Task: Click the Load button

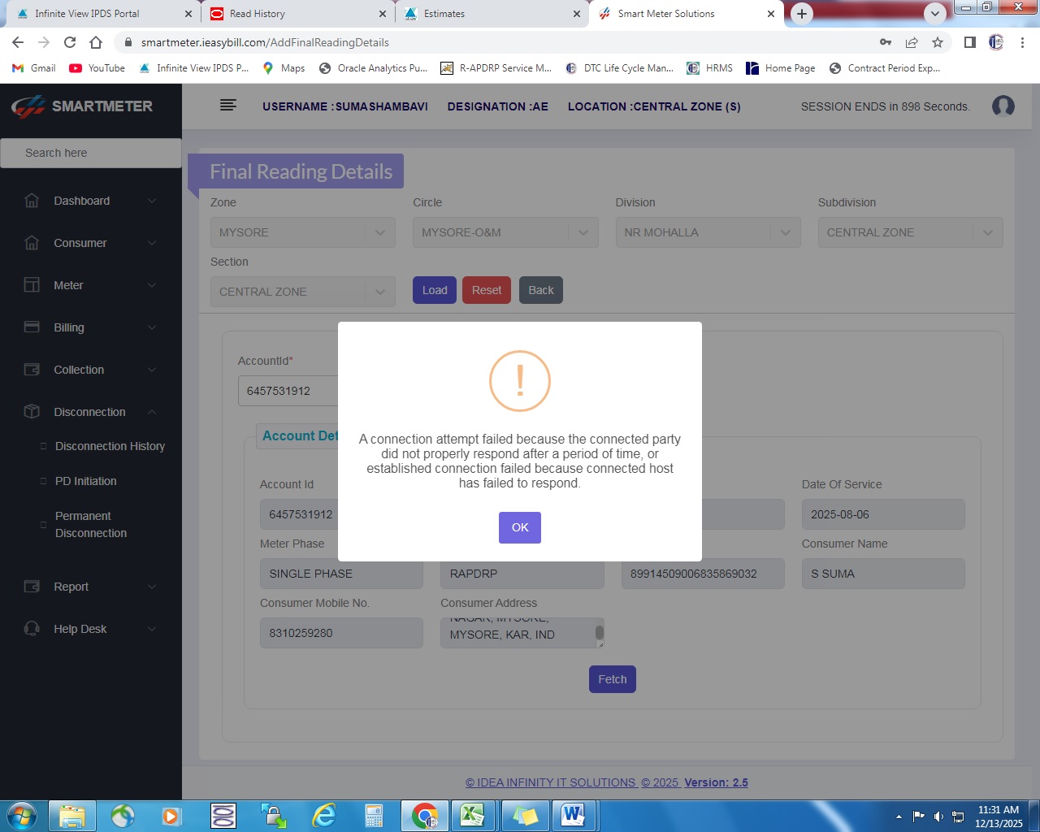Action: coord(435,290)
